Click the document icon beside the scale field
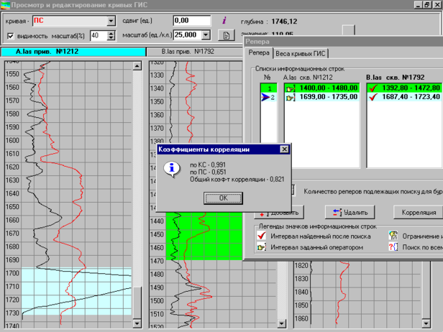This screenshot has width=443, height=332. (226, 35)
